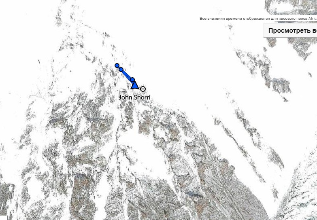Hide track details with the circled minus
The height and width of the screenshot is (220, 317).
coord(143,89)
